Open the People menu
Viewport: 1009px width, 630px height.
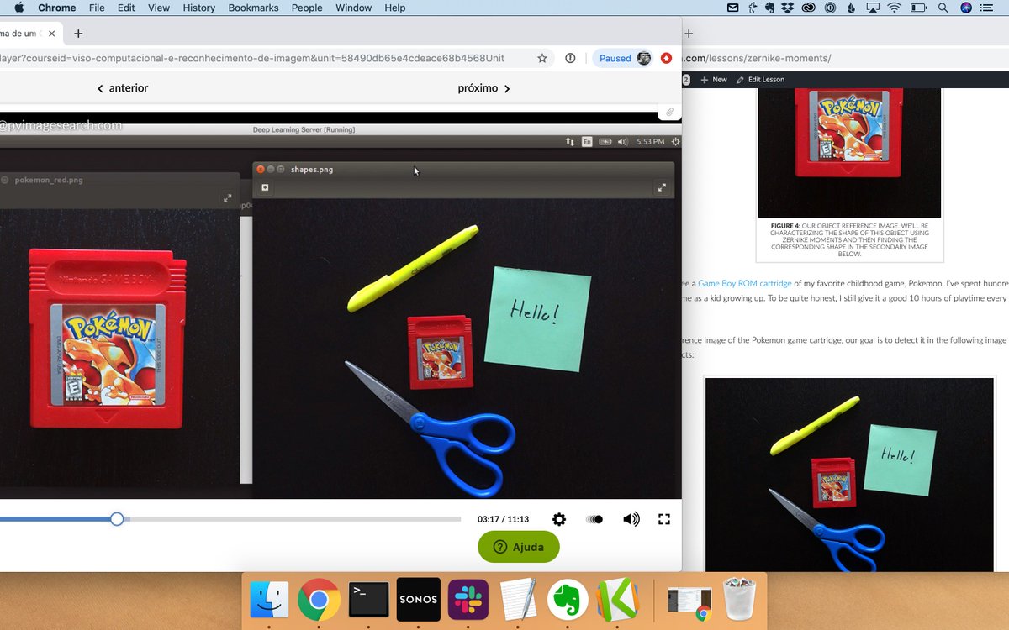(307, 8)
